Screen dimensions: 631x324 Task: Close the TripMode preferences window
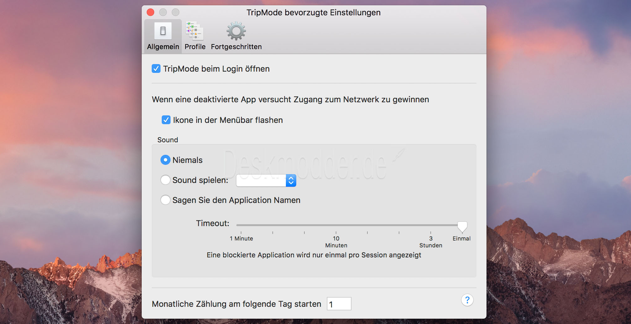150,12
